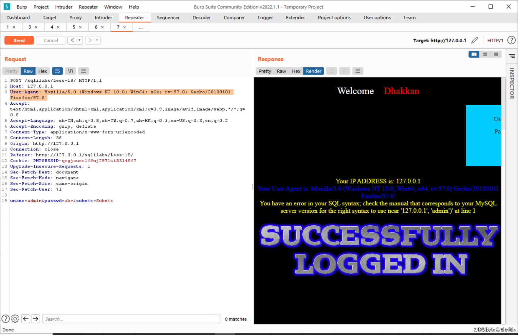Image resolution: width=518 pixels, height=335 pixels.
Task: Open forward history dropdown arrow
Action: coord(97,40)
